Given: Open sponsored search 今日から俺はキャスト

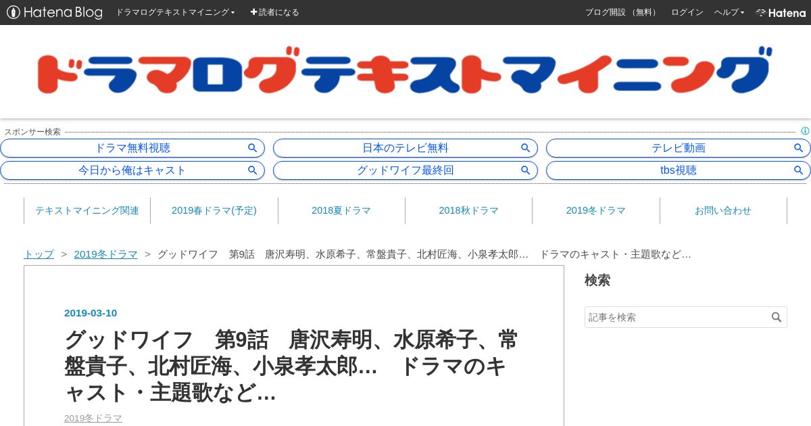Looking at the screenshot, I should click(x=132, y=170).
